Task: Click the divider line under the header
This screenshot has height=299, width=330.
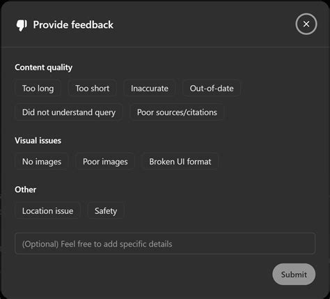Action: (165, 47)
